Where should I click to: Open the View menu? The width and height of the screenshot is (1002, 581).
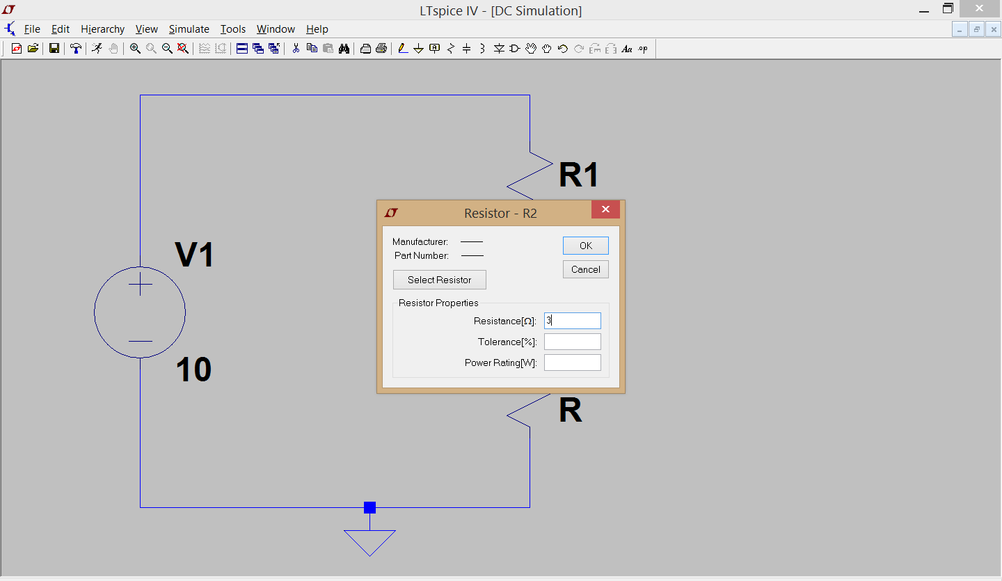[147, 29]
